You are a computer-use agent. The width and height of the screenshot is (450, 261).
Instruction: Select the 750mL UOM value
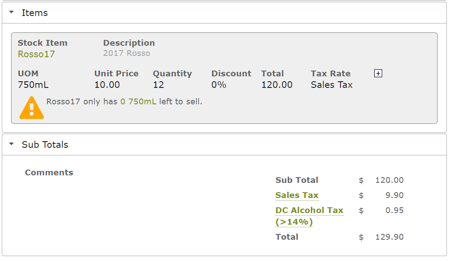[33, 85]
